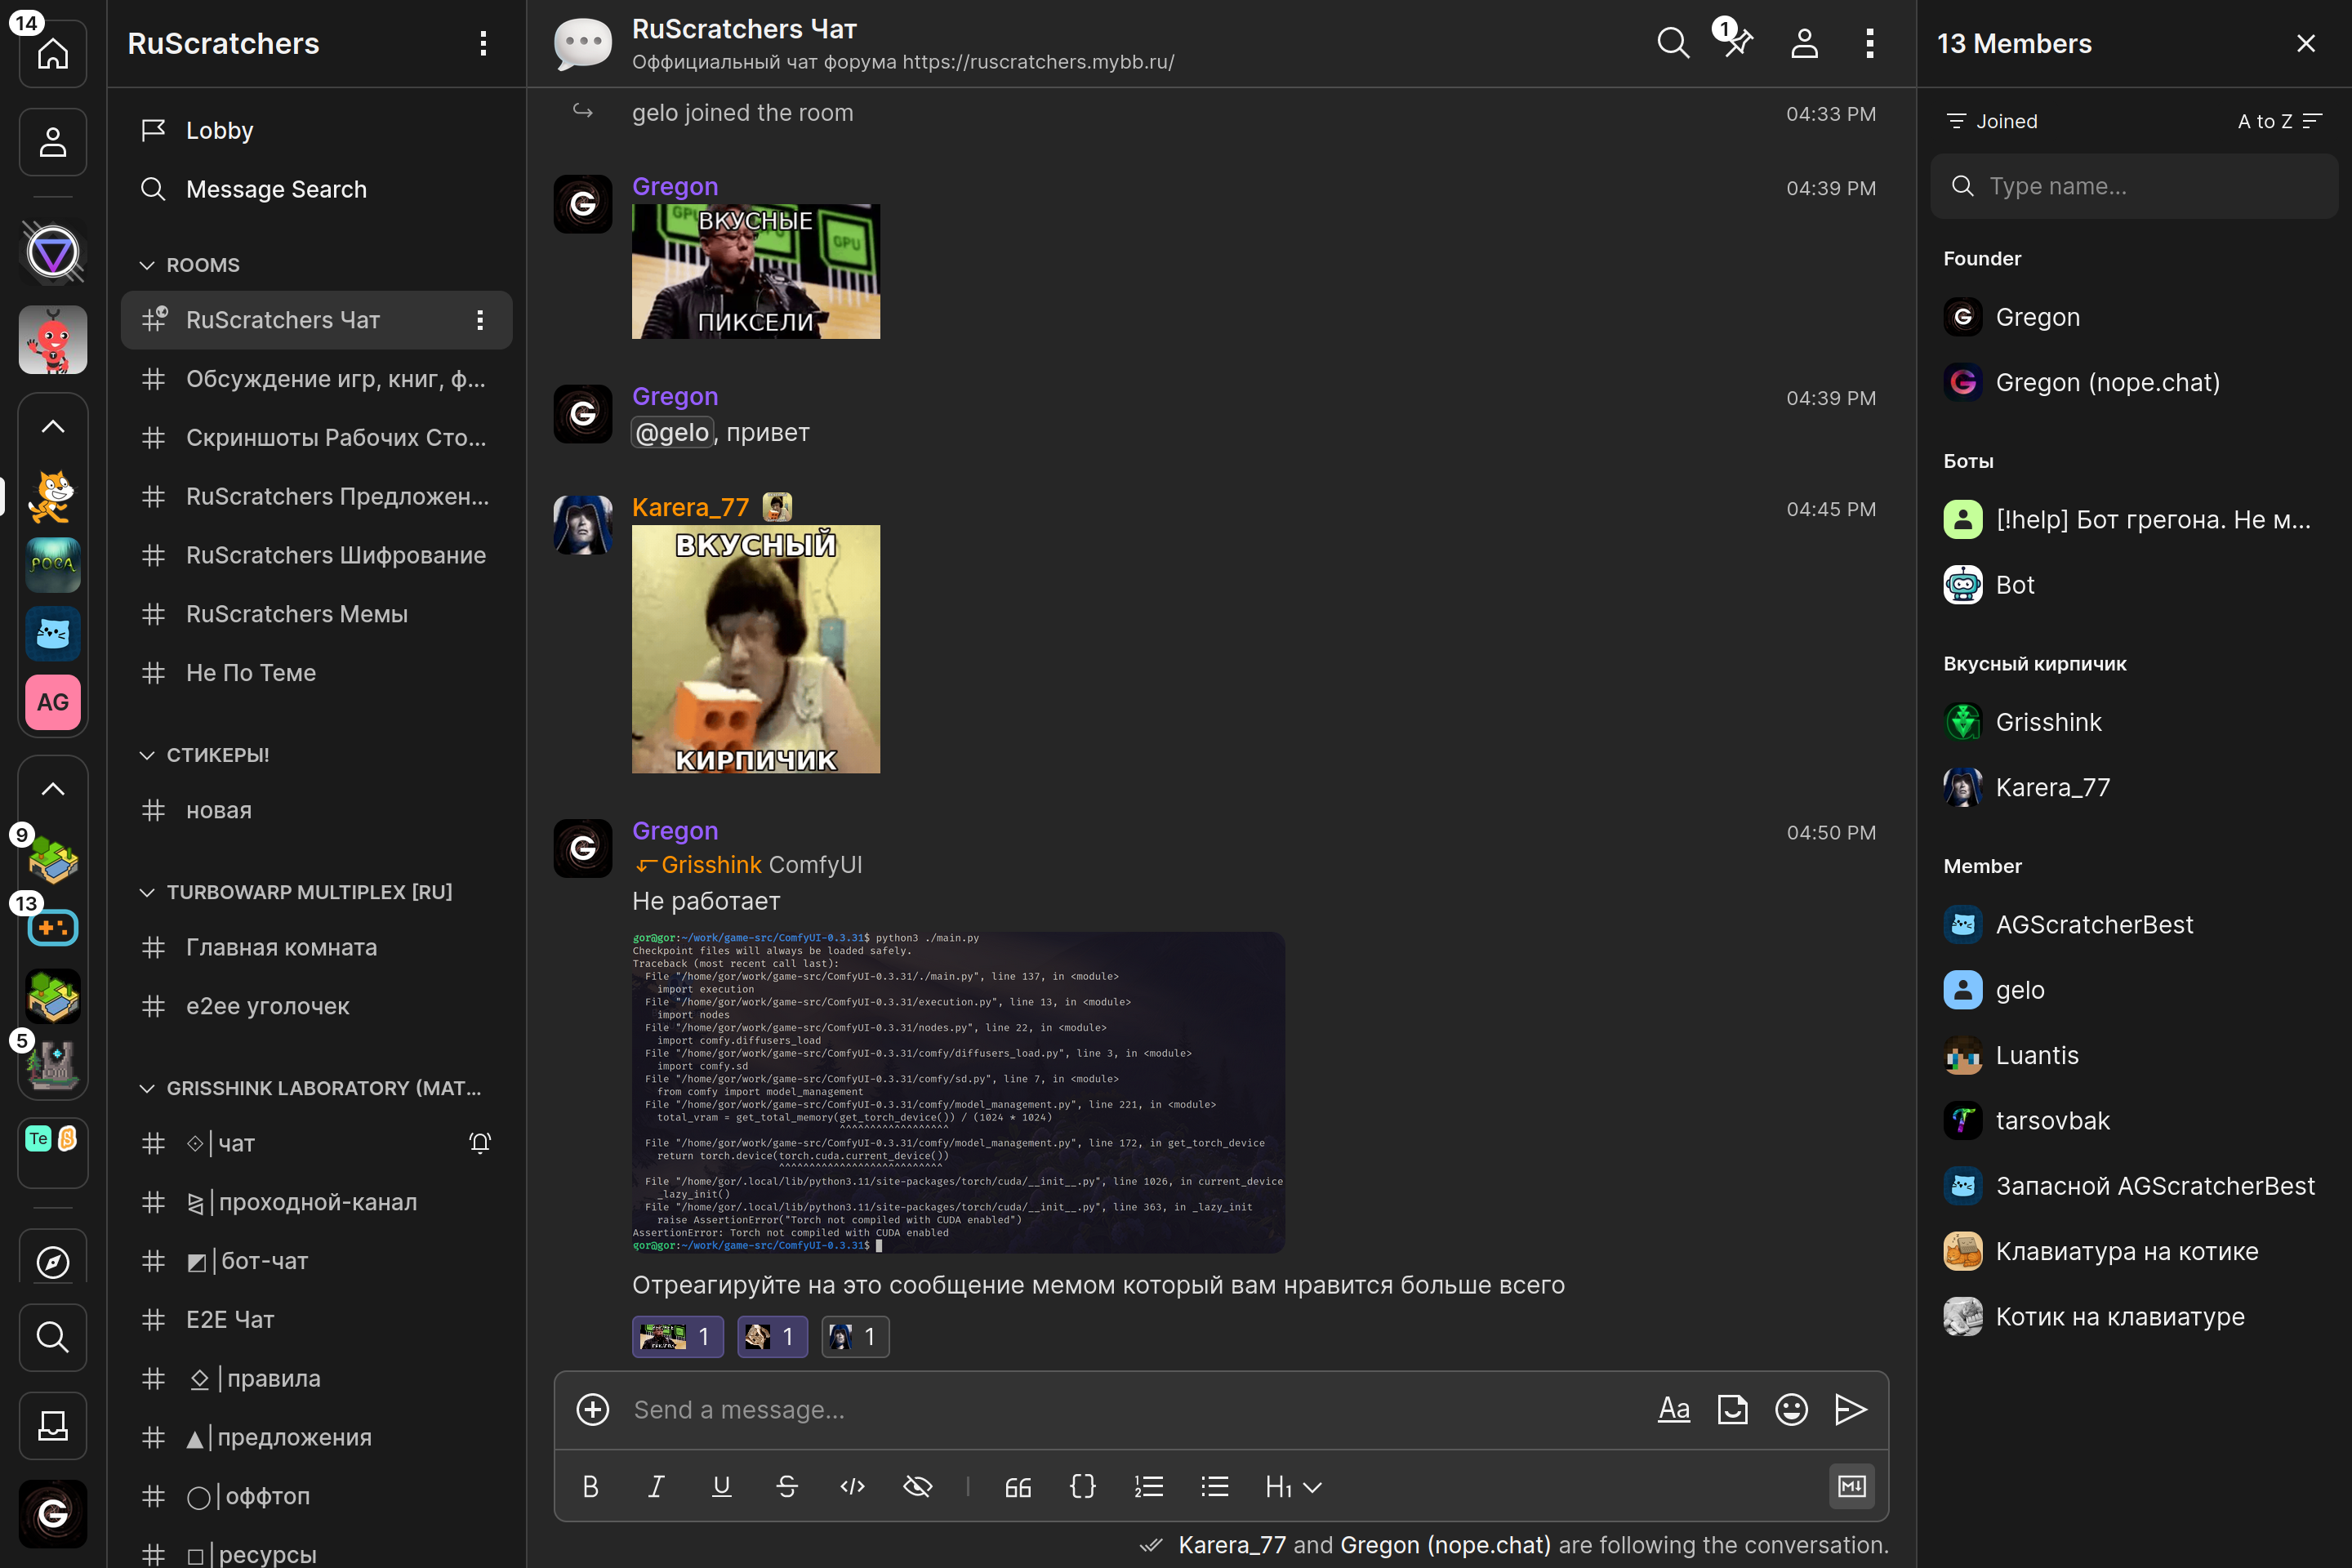
Task: Open sticker picker in composer
Action: [1732, 1409]
